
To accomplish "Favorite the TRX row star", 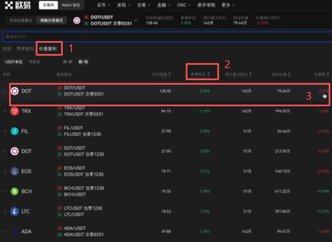I will [5, 111].
